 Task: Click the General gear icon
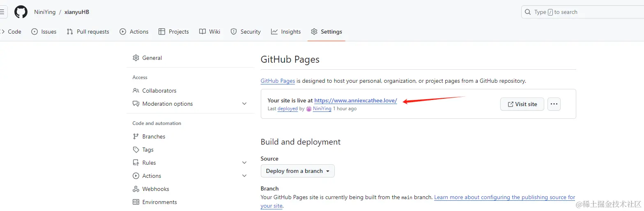(x=136, y=58)
